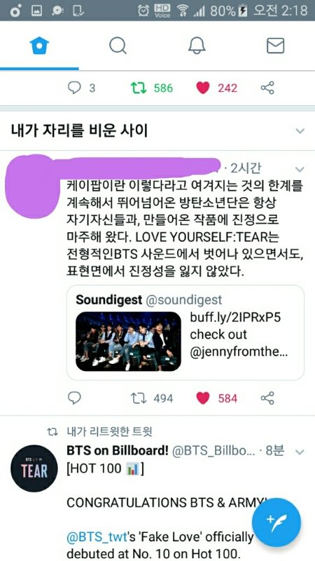Screen dimensions: 315x561
Task: Open the Notifications bell tab
Action: tap(197, 46)
